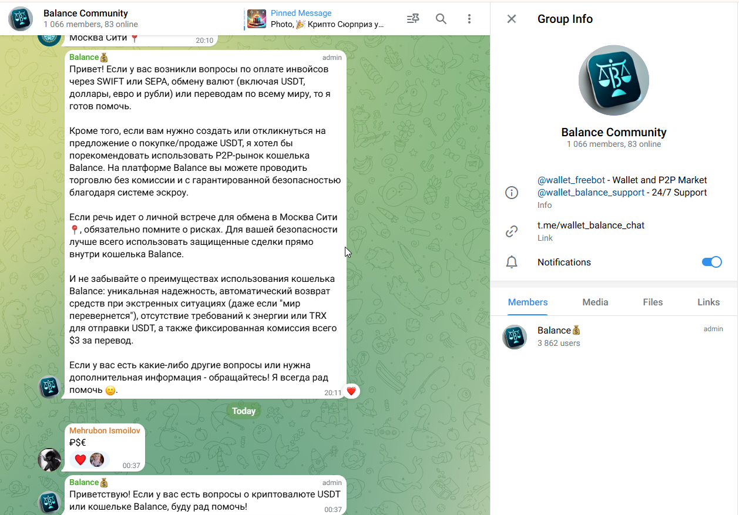Close the Group Info panel

tap(512, 19)
